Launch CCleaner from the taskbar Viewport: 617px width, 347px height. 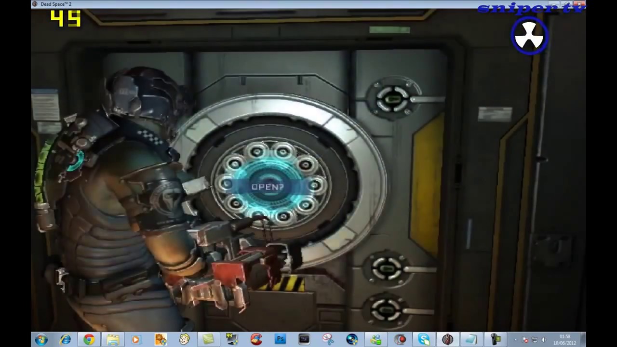(x=256, y=340)
